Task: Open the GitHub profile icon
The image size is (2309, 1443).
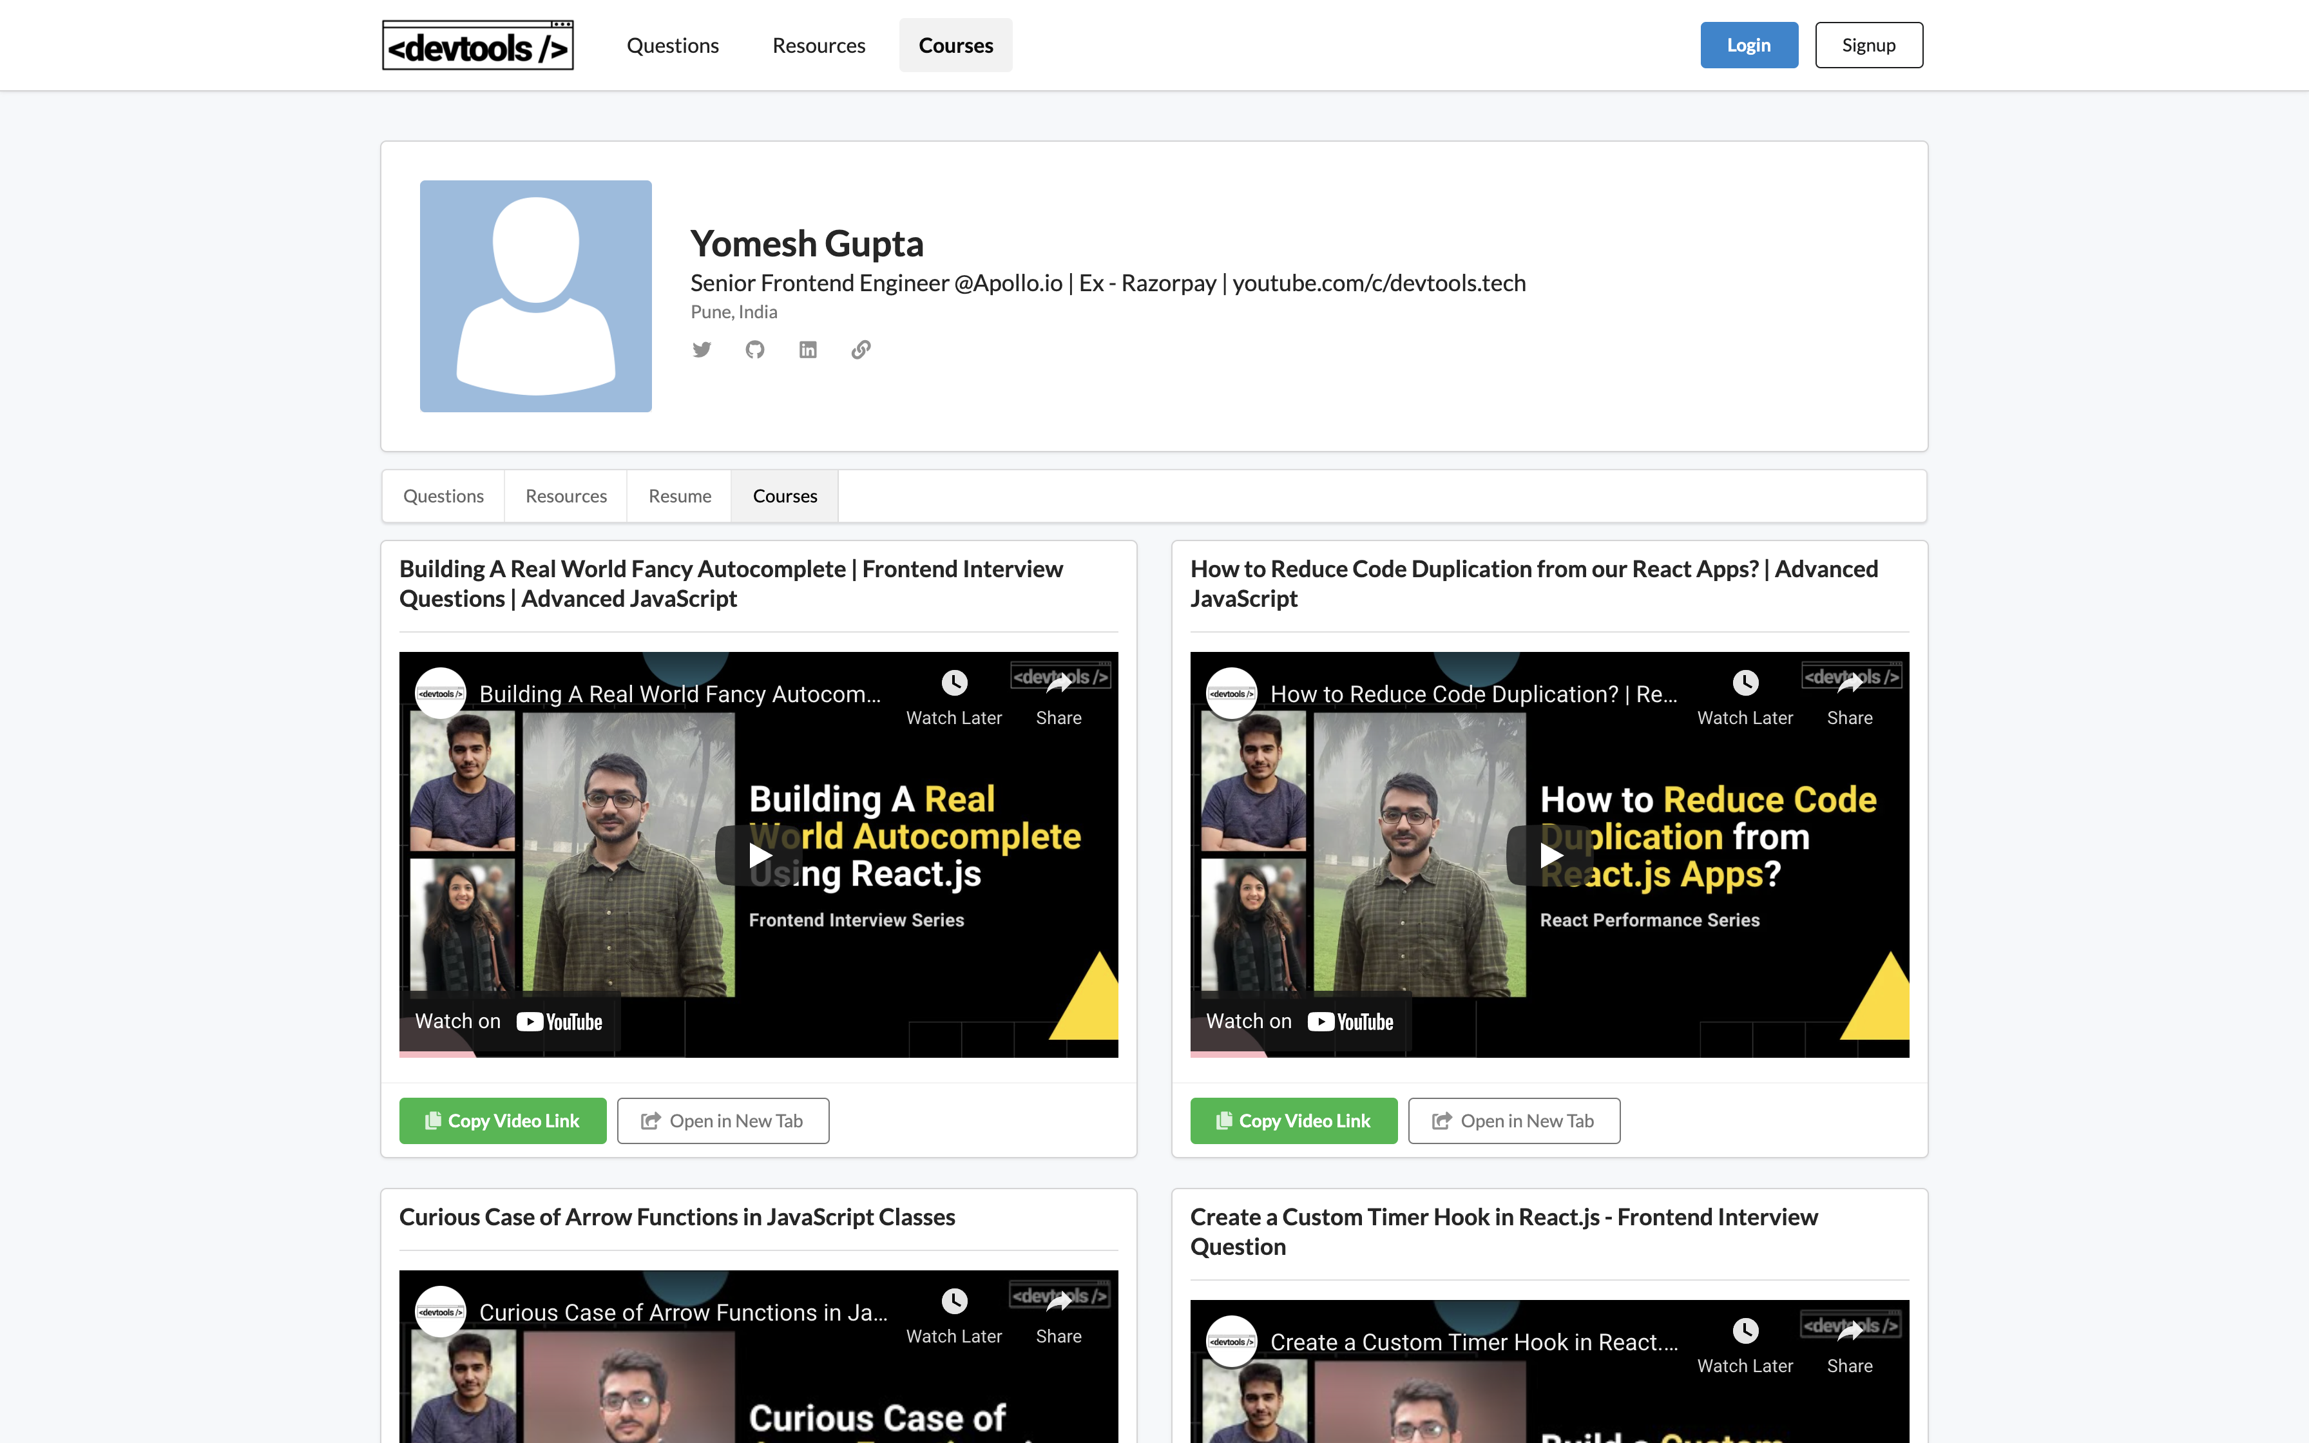Action: 754,349
